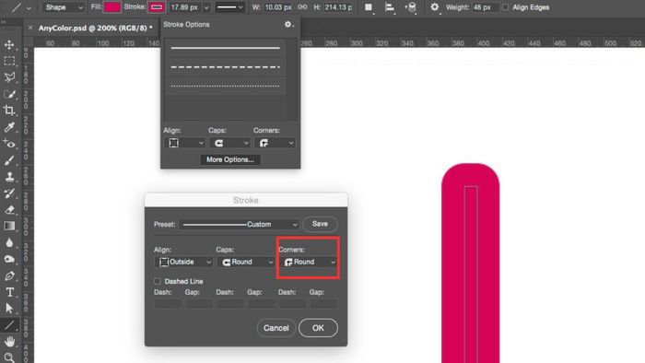Close the AnyColor.psd tab
The image size is (645, 363).
[x=30, y=28]
